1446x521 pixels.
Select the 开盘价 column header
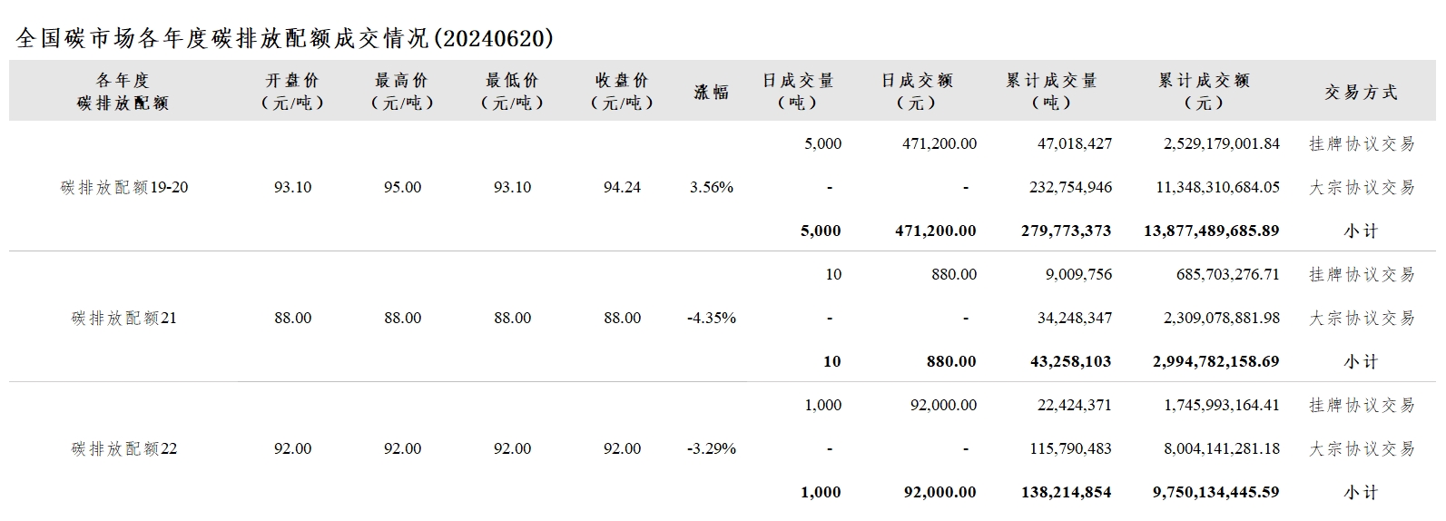(292, 92)
